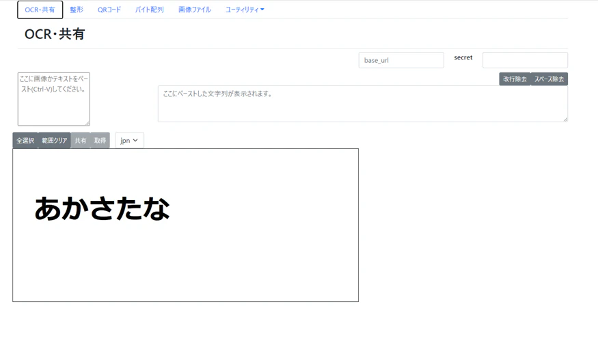Click the あかさたな image canvas
Image resolution: width=598 pixels, height=347 pixels.
185,225
